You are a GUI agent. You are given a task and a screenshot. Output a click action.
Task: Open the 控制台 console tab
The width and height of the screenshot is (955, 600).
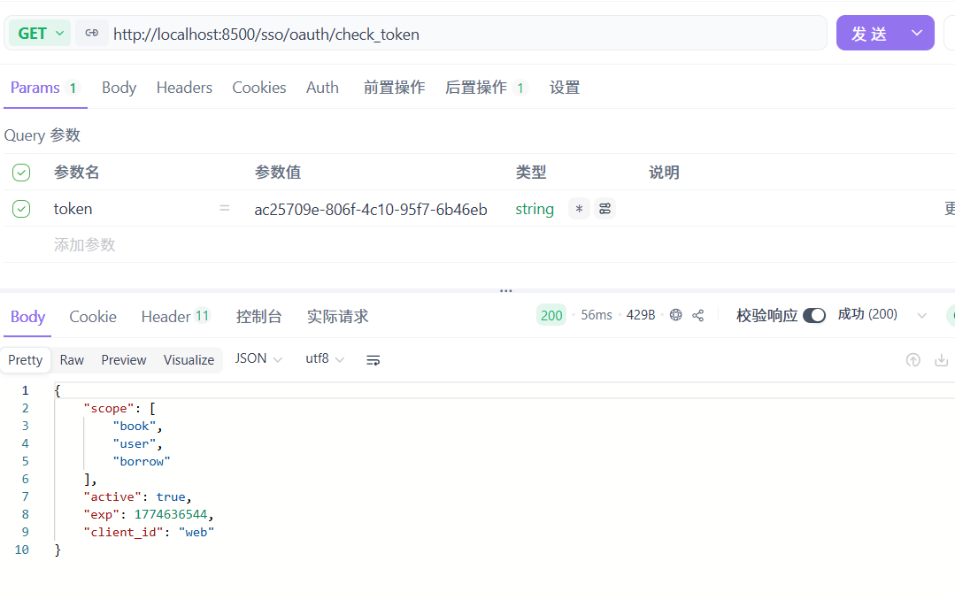(x=258, y=317)
